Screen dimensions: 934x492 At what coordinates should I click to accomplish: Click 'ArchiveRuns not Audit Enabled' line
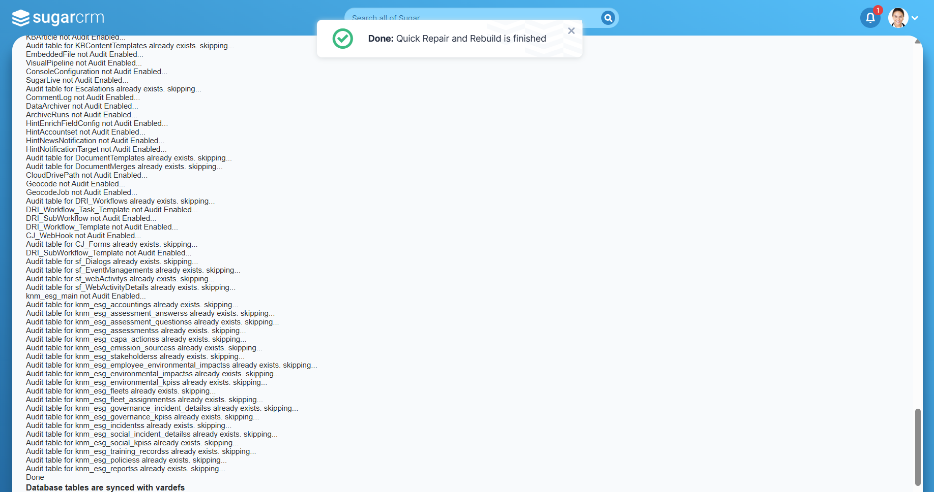tap(81, 115)
